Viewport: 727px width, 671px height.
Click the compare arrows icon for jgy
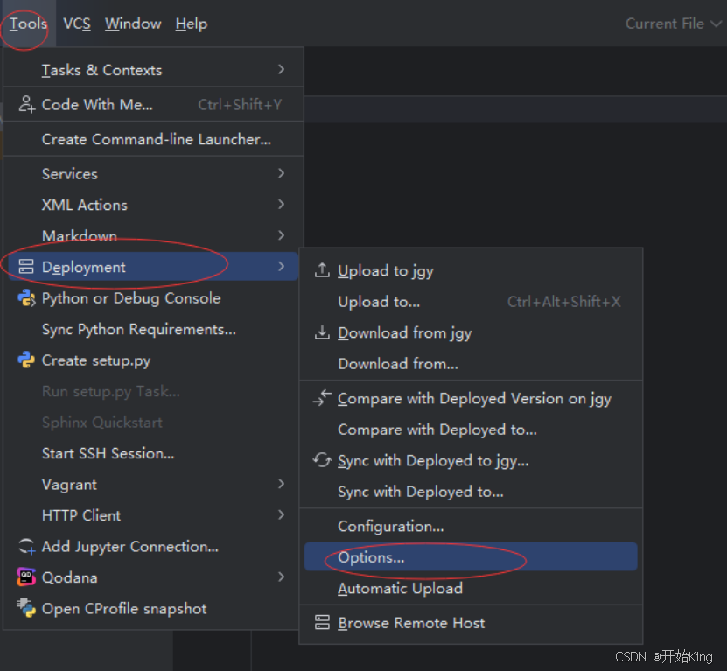322,398
